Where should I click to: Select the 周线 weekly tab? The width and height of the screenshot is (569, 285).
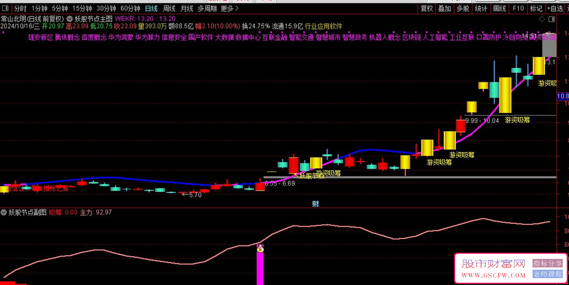tap(169, 9)
